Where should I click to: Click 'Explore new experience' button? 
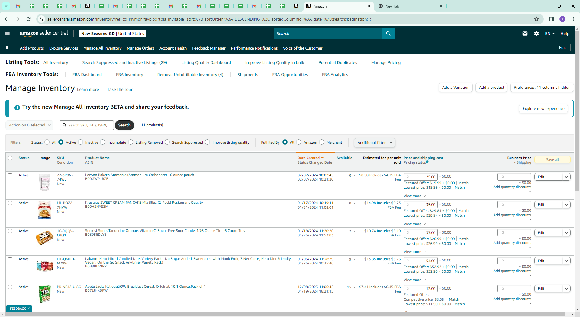coord(543,109)
